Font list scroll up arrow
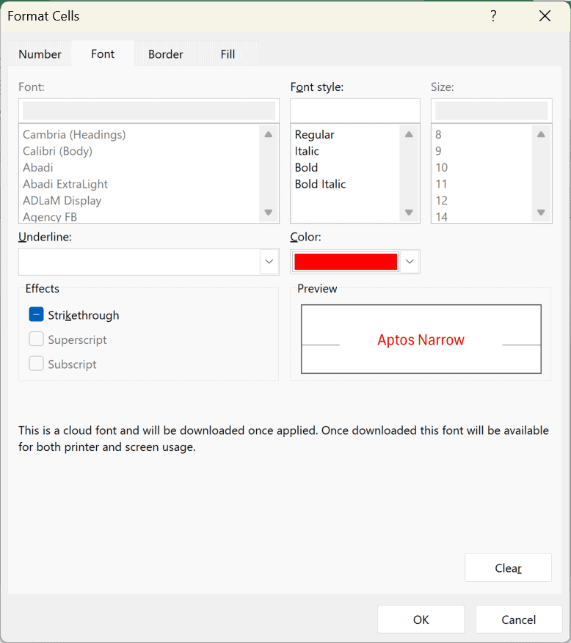Image resolution: width=571 pixels, height=643 pixels. pyautogui.click(x=269, y=134)
